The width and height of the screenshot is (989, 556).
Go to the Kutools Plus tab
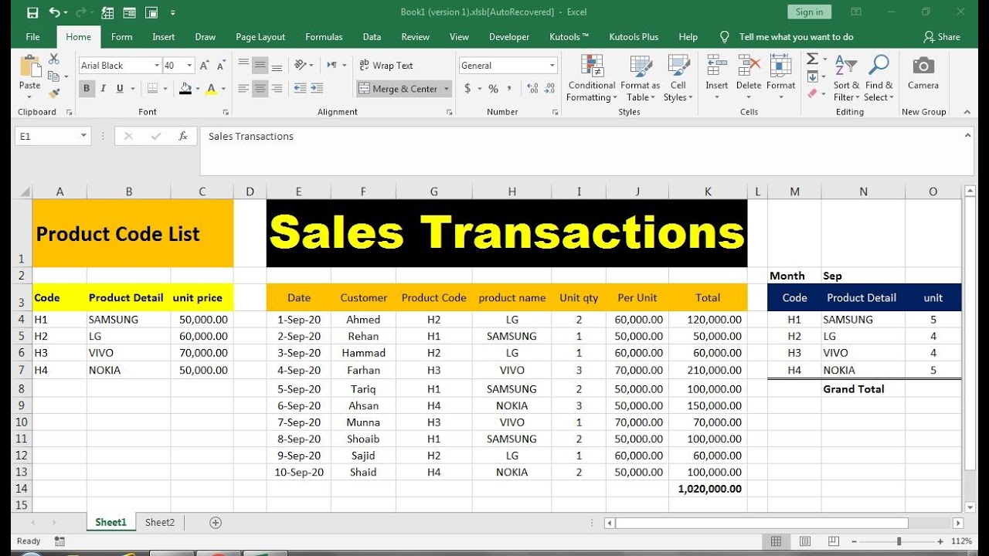point(634,36)
